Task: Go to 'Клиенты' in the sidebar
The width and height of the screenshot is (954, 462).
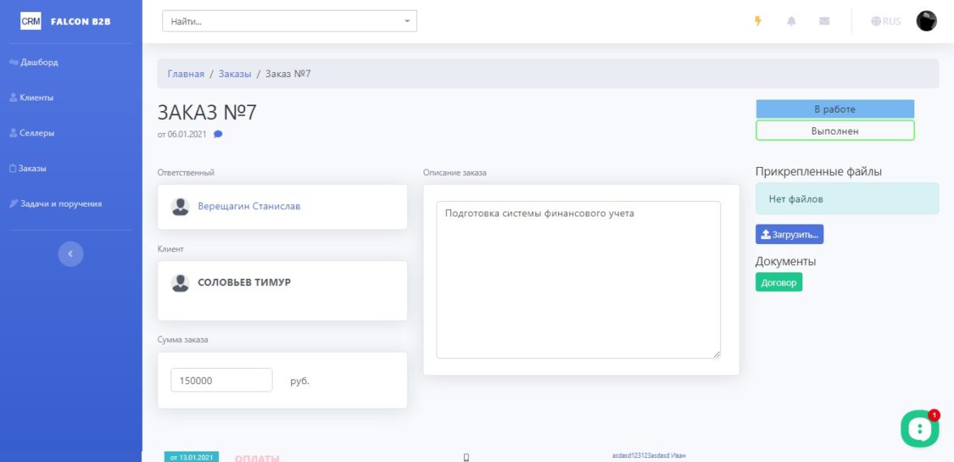Action: coord(36,97)
